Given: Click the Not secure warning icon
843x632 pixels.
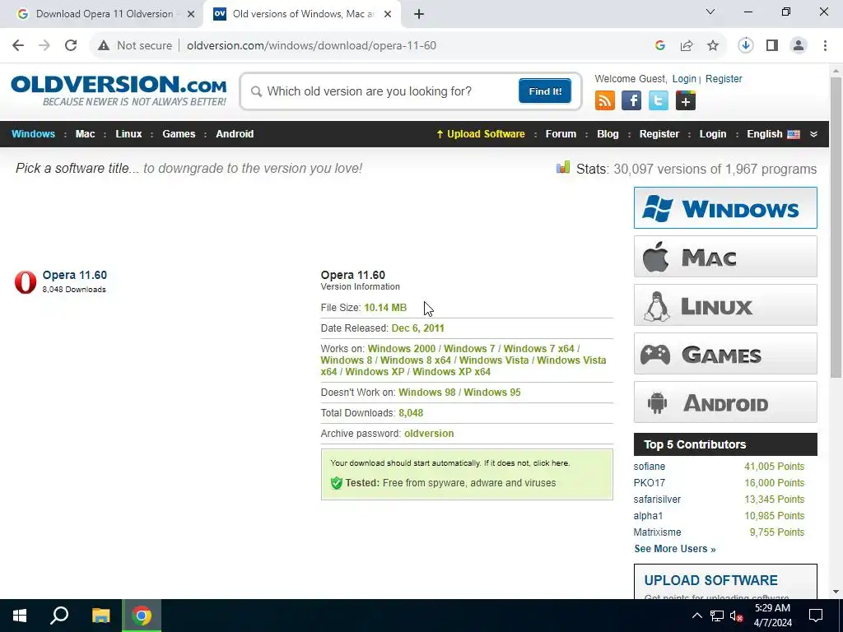Looking at the screenshot, I should [104, 46].
